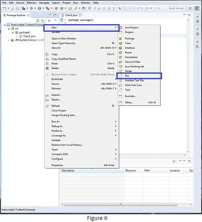The width and height of the screenshot is (202, 222).
Task: Close the Package Explorer tab
Action: click(28, 15)
